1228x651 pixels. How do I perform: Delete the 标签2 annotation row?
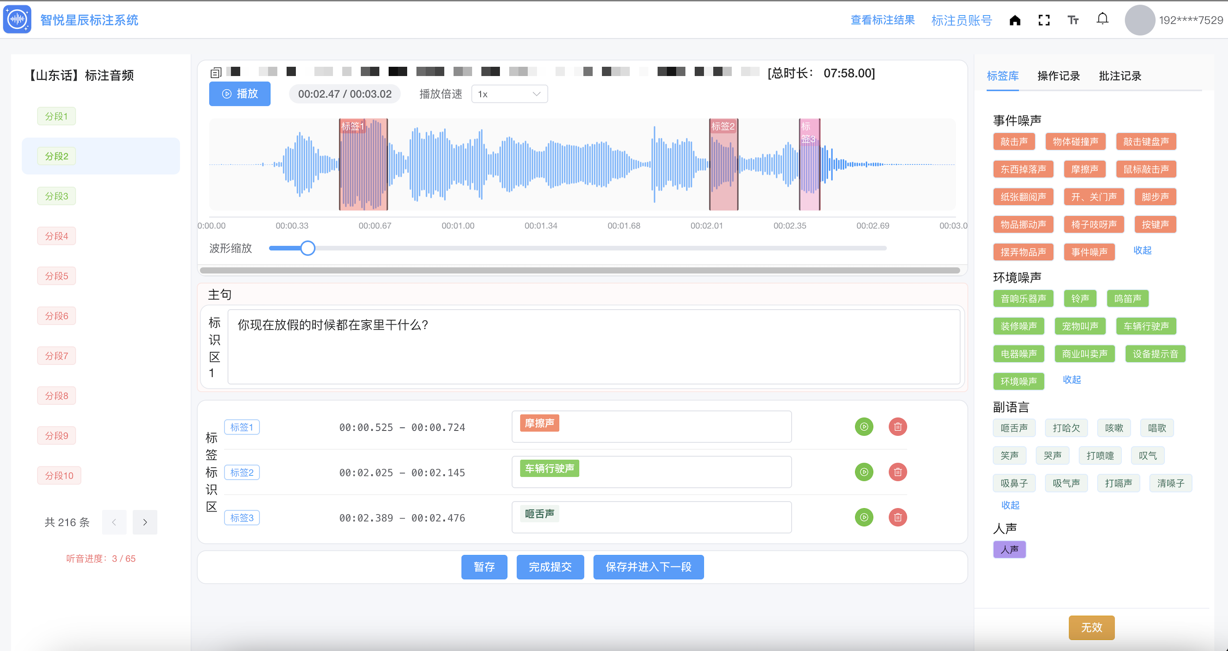pos(898,472)
